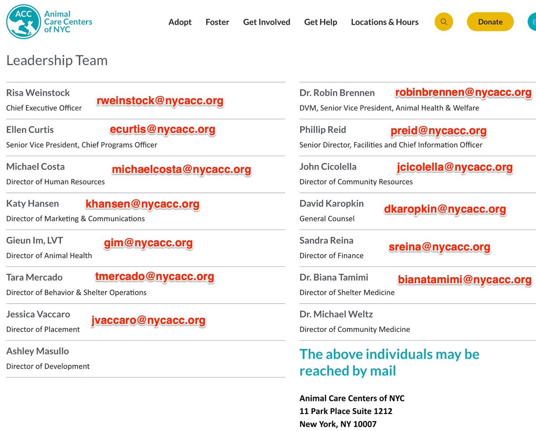Select Get Help in navigation

point(321,22)
